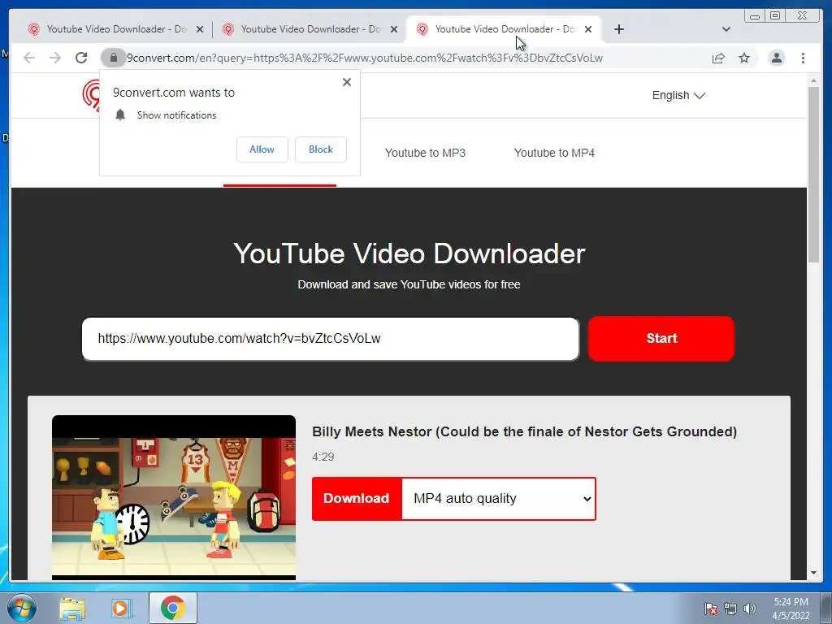
Task: Click the browser forward arrow
Action: point(55,58)
